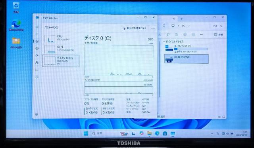Switch File Explorer to large icons view
Screen dimensions: 254x148
tap(223, 117)
